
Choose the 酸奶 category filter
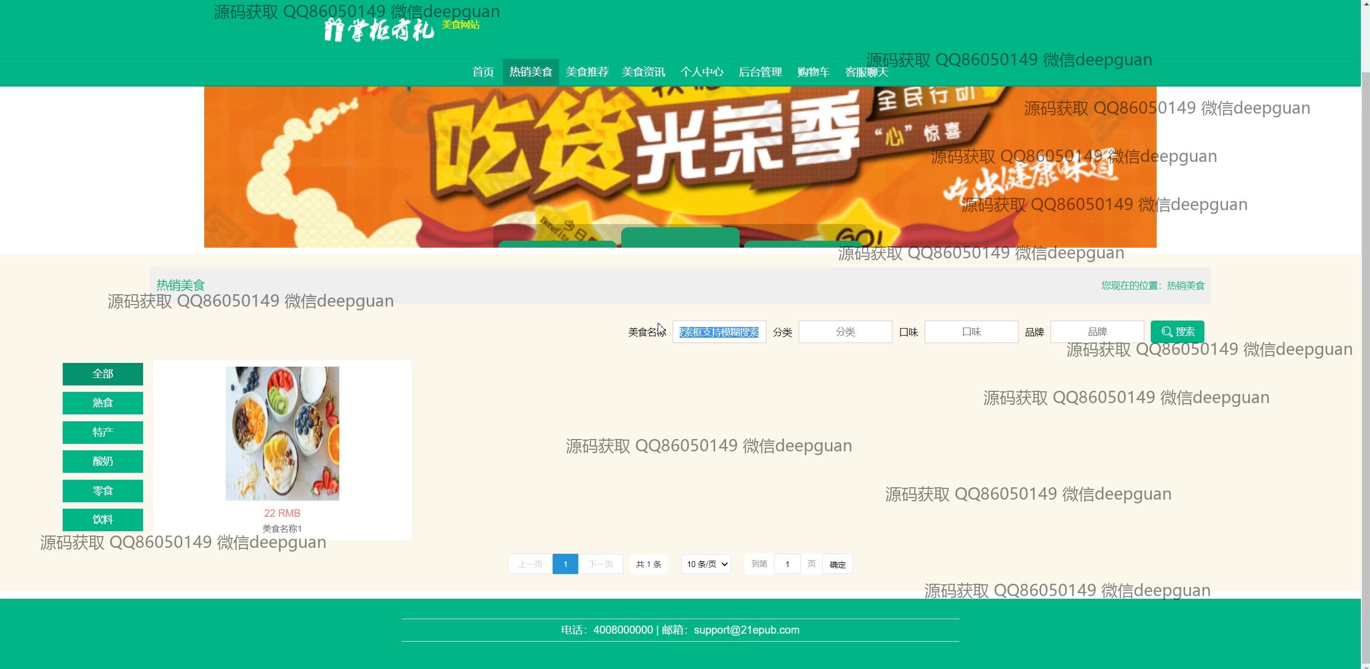pyautogui.click(x=102, y=461)
